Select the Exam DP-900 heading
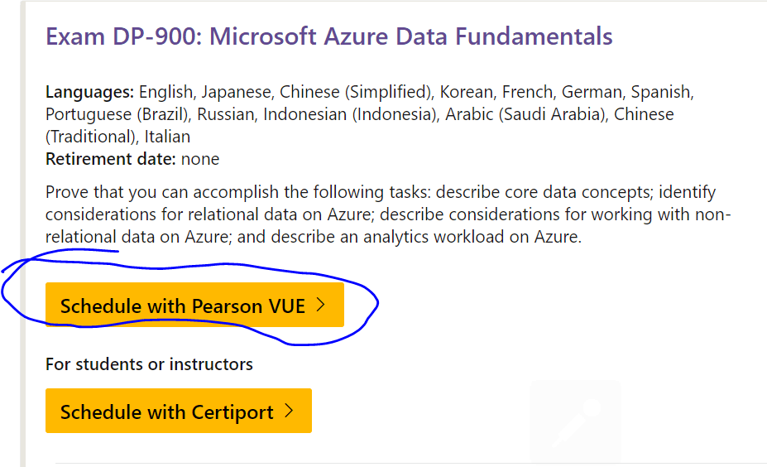Image resolution: width=767 pixels, height=467 pixels. 328,36
